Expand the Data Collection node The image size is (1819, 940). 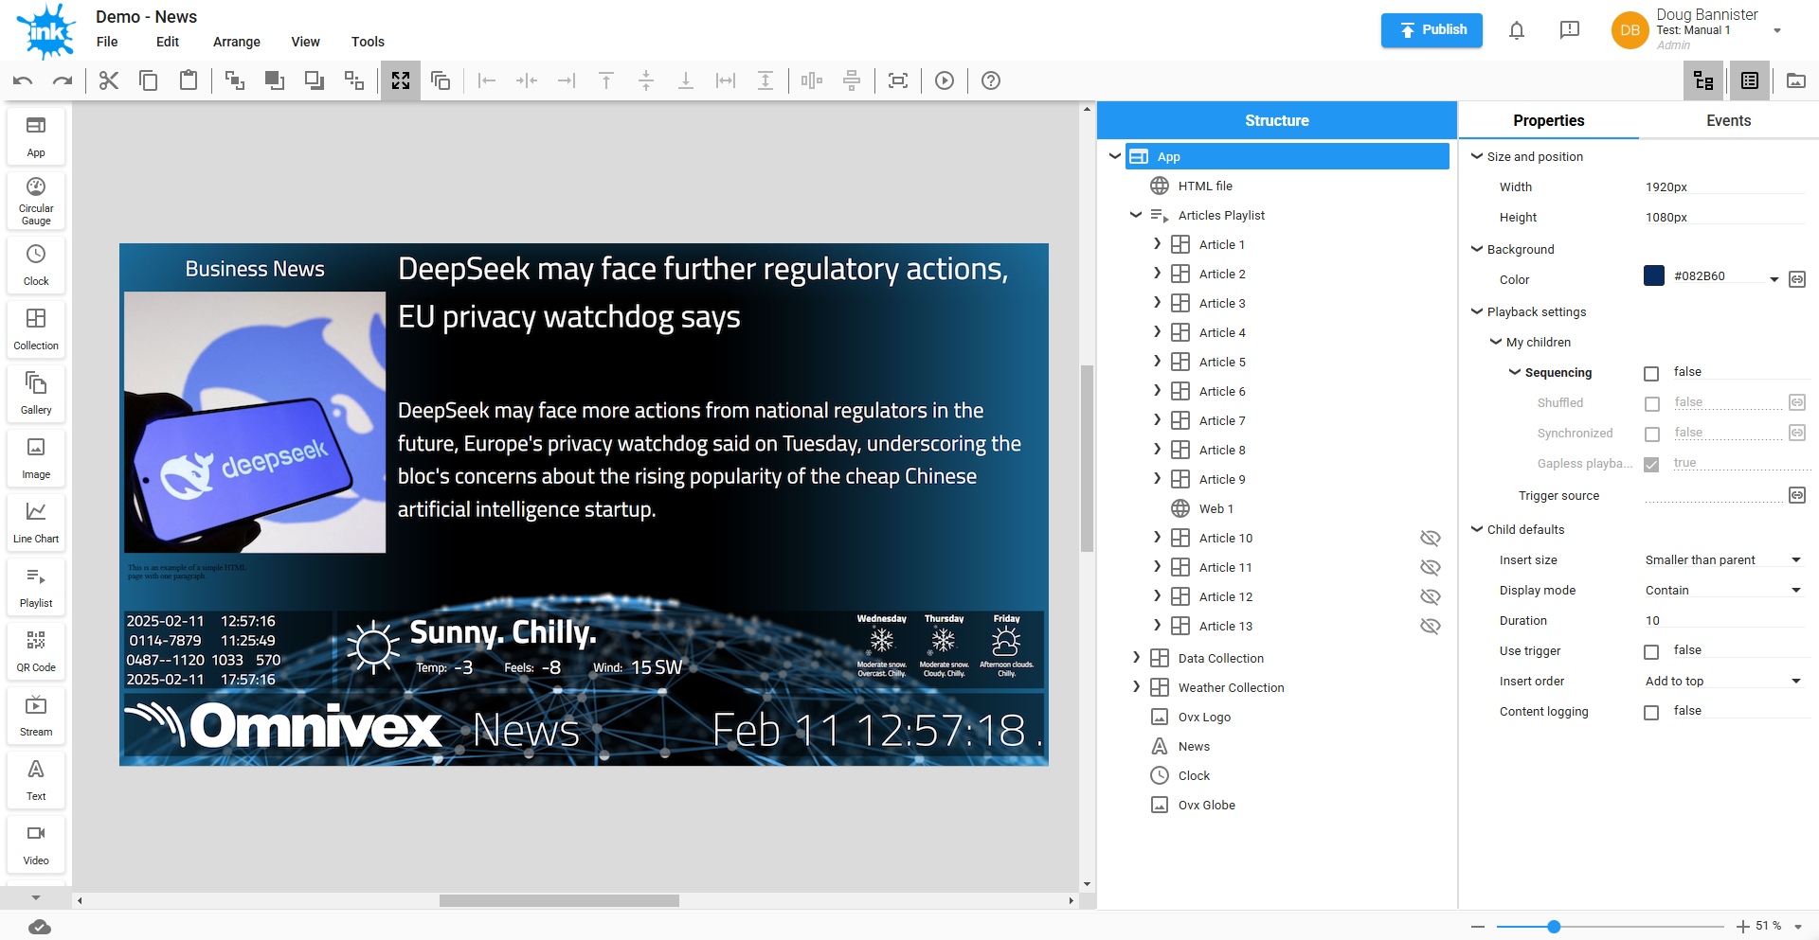pos(1136,658)
